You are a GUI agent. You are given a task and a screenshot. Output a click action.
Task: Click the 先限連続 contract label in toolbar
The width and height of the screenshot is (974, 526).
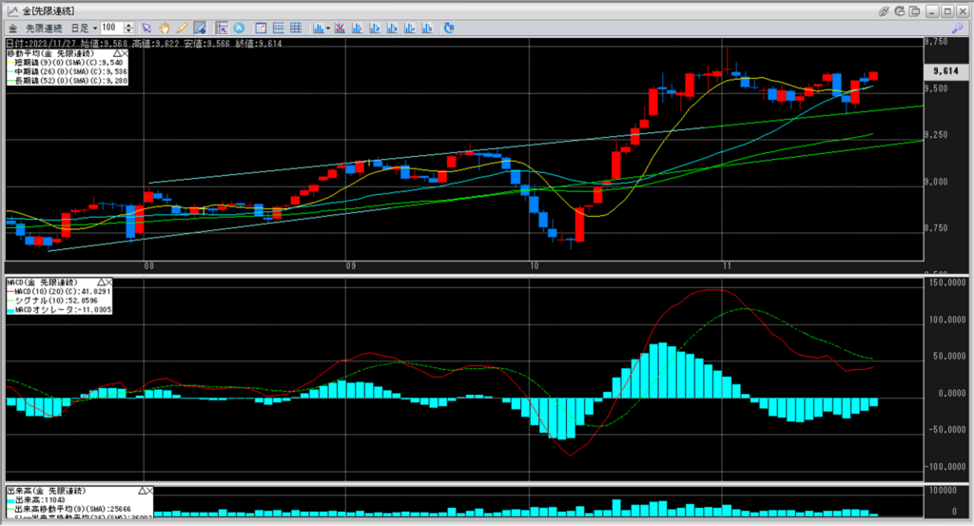click(44, 28)
